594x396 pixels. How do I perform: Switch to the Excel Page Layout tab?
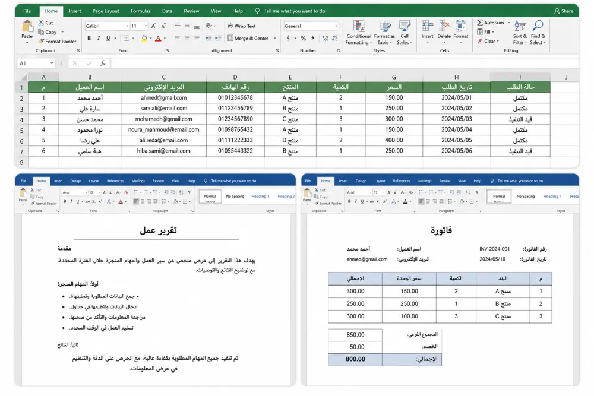[x=106, y=11]
